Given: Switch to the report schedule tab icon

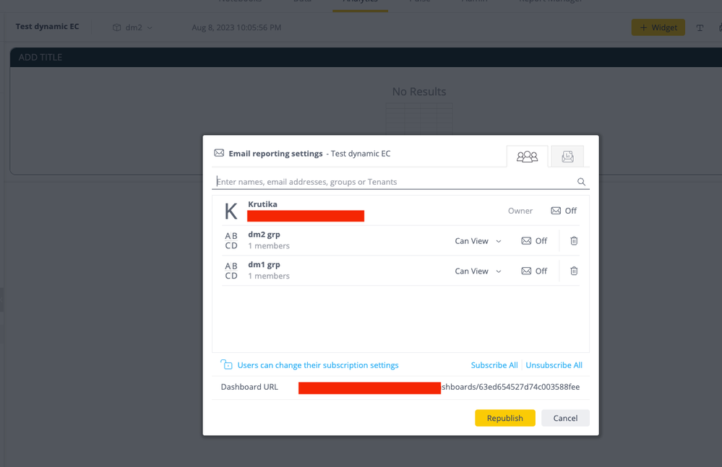Looking at the screenshot, I should 567,156.
